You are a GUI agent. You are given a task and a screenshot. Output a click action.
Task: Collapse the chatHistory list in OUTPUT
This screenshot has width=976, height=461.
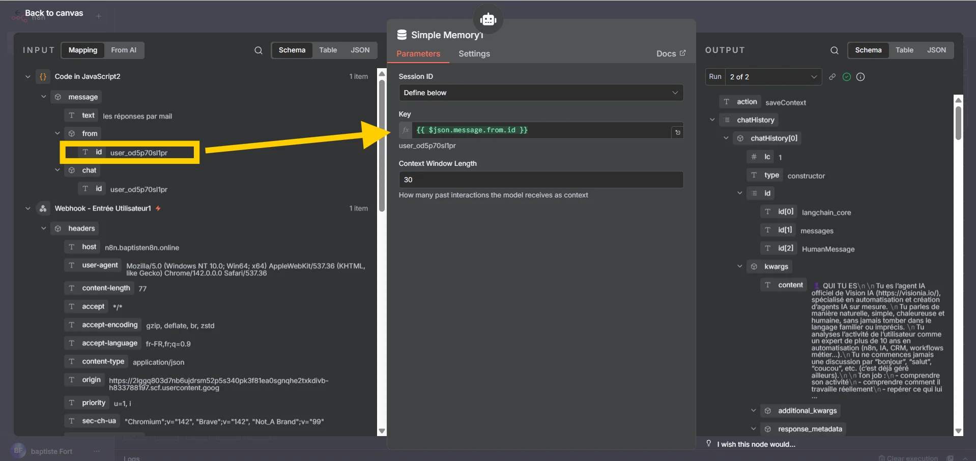click(712, 120)
